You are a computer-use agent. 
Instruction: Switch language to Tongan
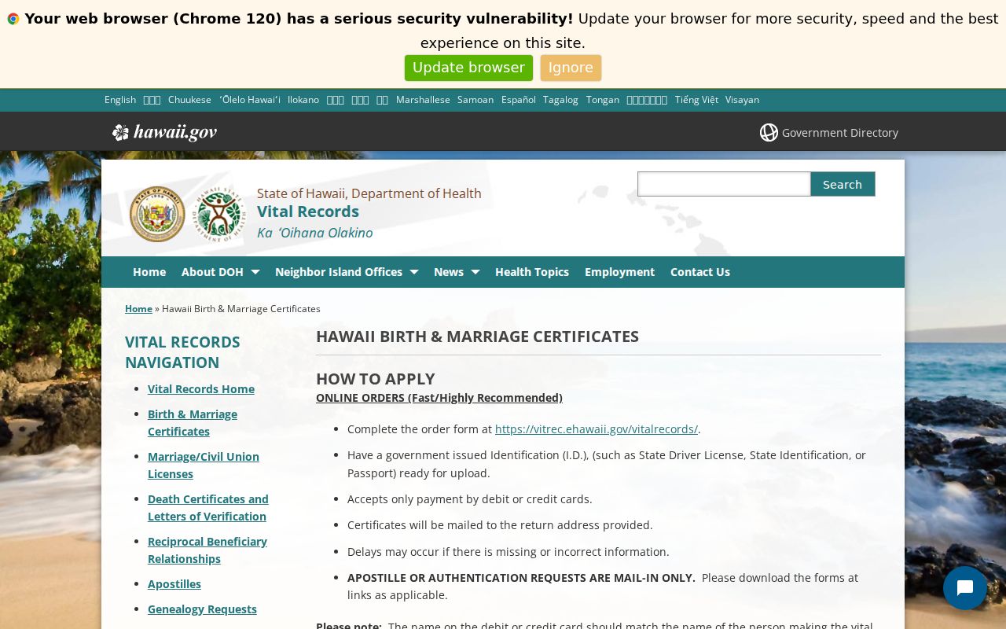coord(603,100)
